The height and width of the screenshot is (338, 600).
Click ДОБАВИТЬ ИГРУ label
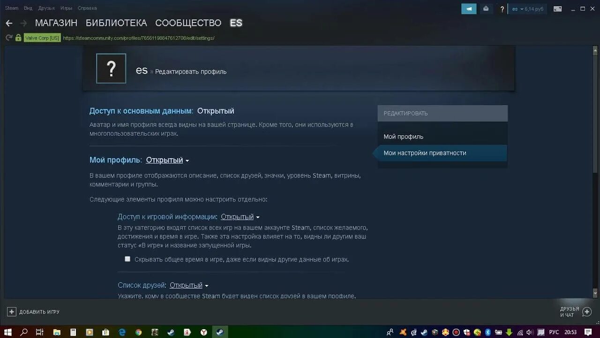point(39,312)
